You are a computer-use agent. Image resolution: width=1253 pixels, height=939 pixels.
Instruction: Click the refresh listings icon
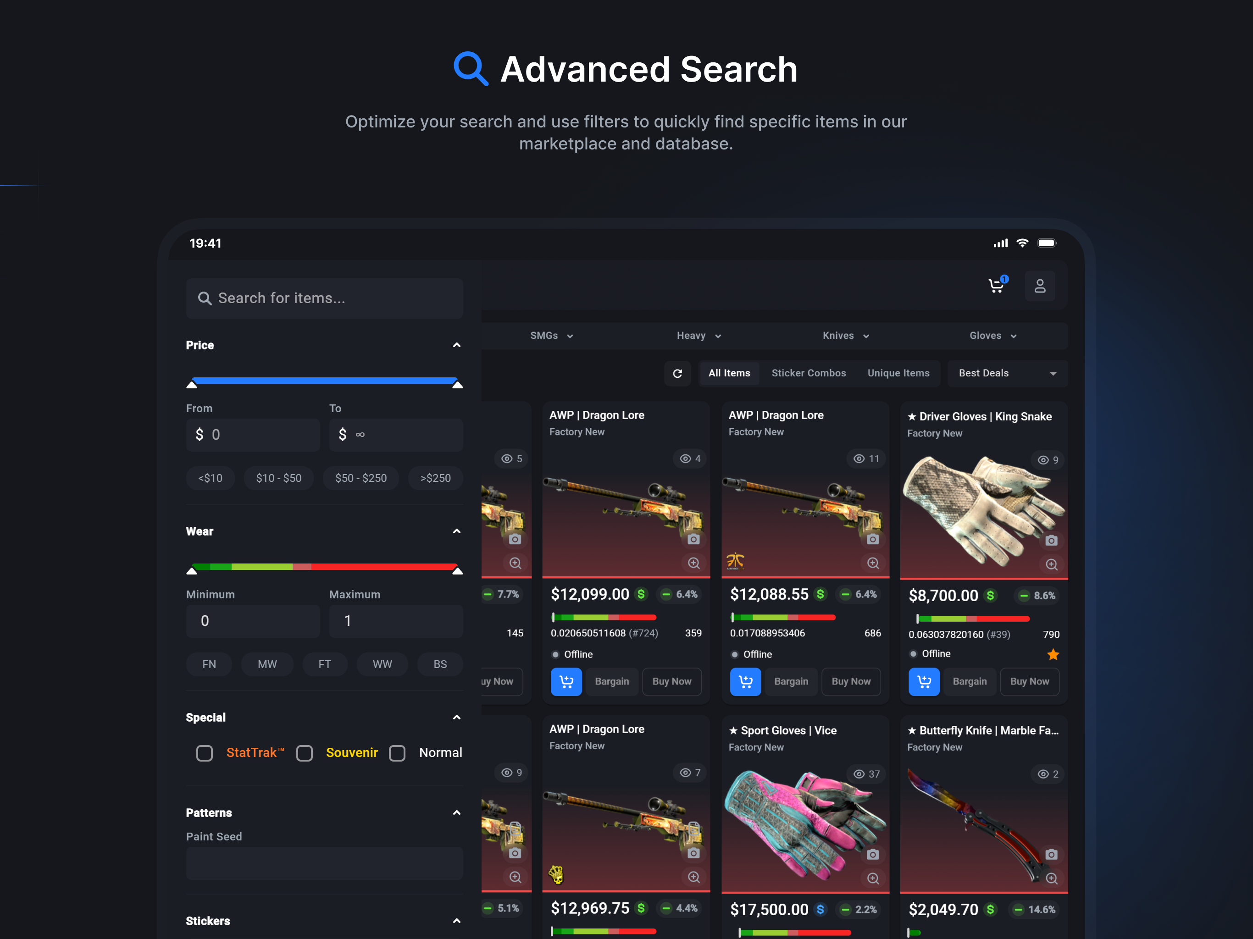click(677, 373)
